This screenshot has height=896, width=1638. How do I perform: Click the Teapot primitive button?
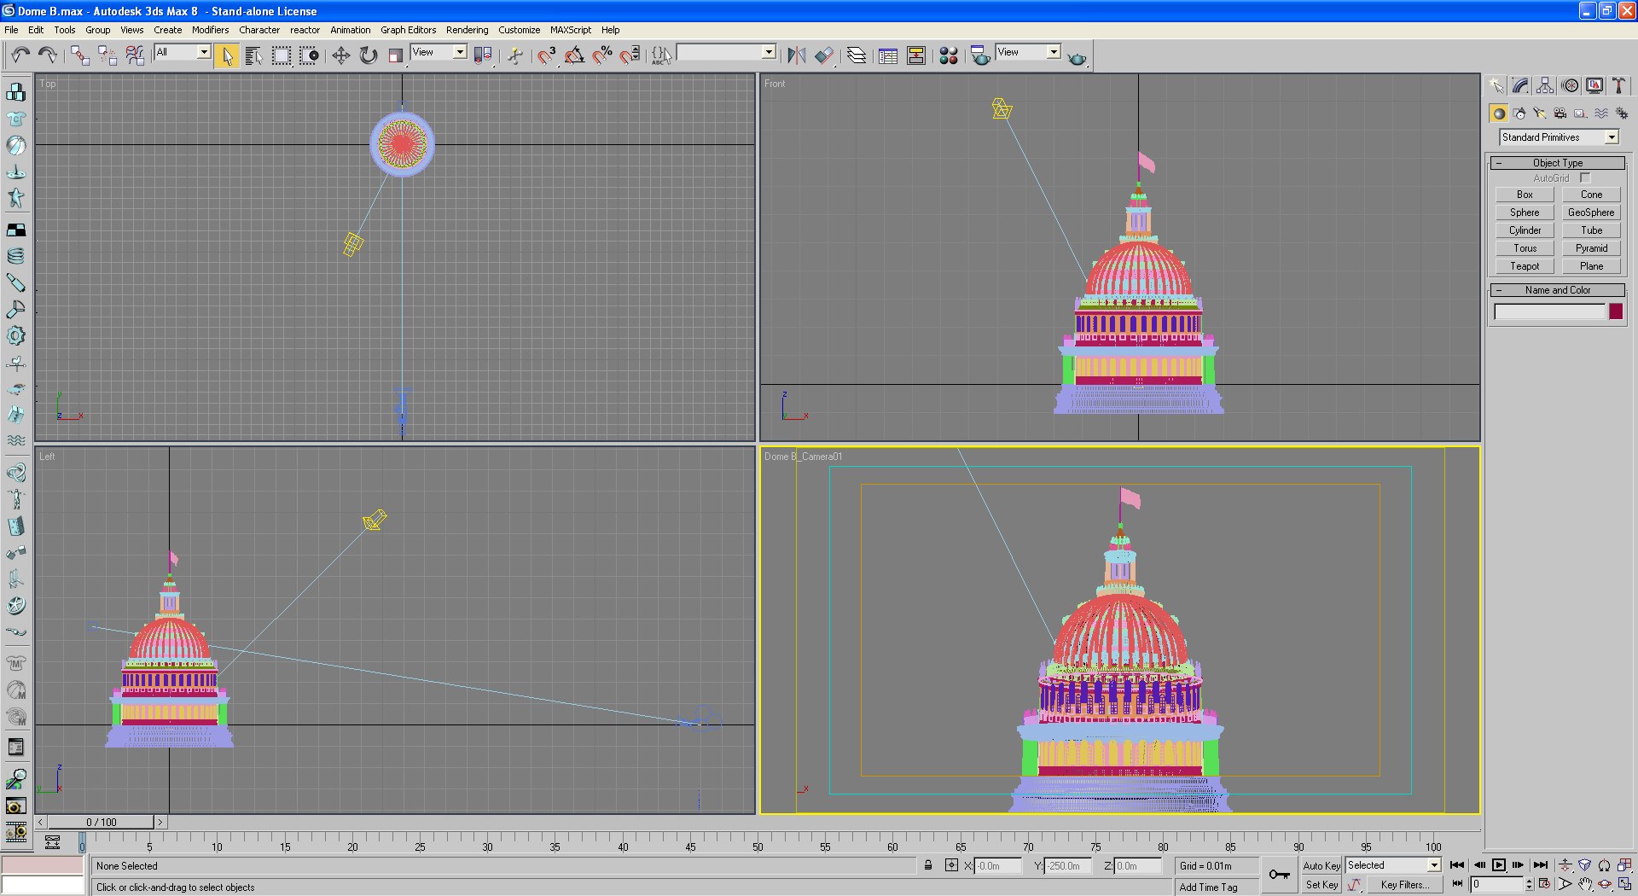(1525, 266)
